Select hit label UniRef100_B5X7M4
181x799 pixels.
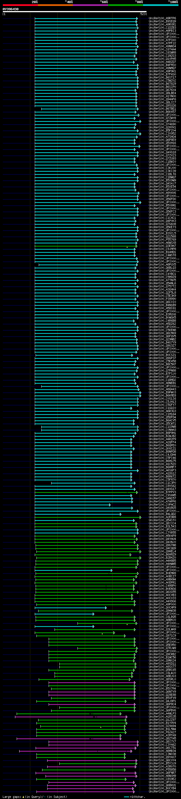click(x=162, y=688)
